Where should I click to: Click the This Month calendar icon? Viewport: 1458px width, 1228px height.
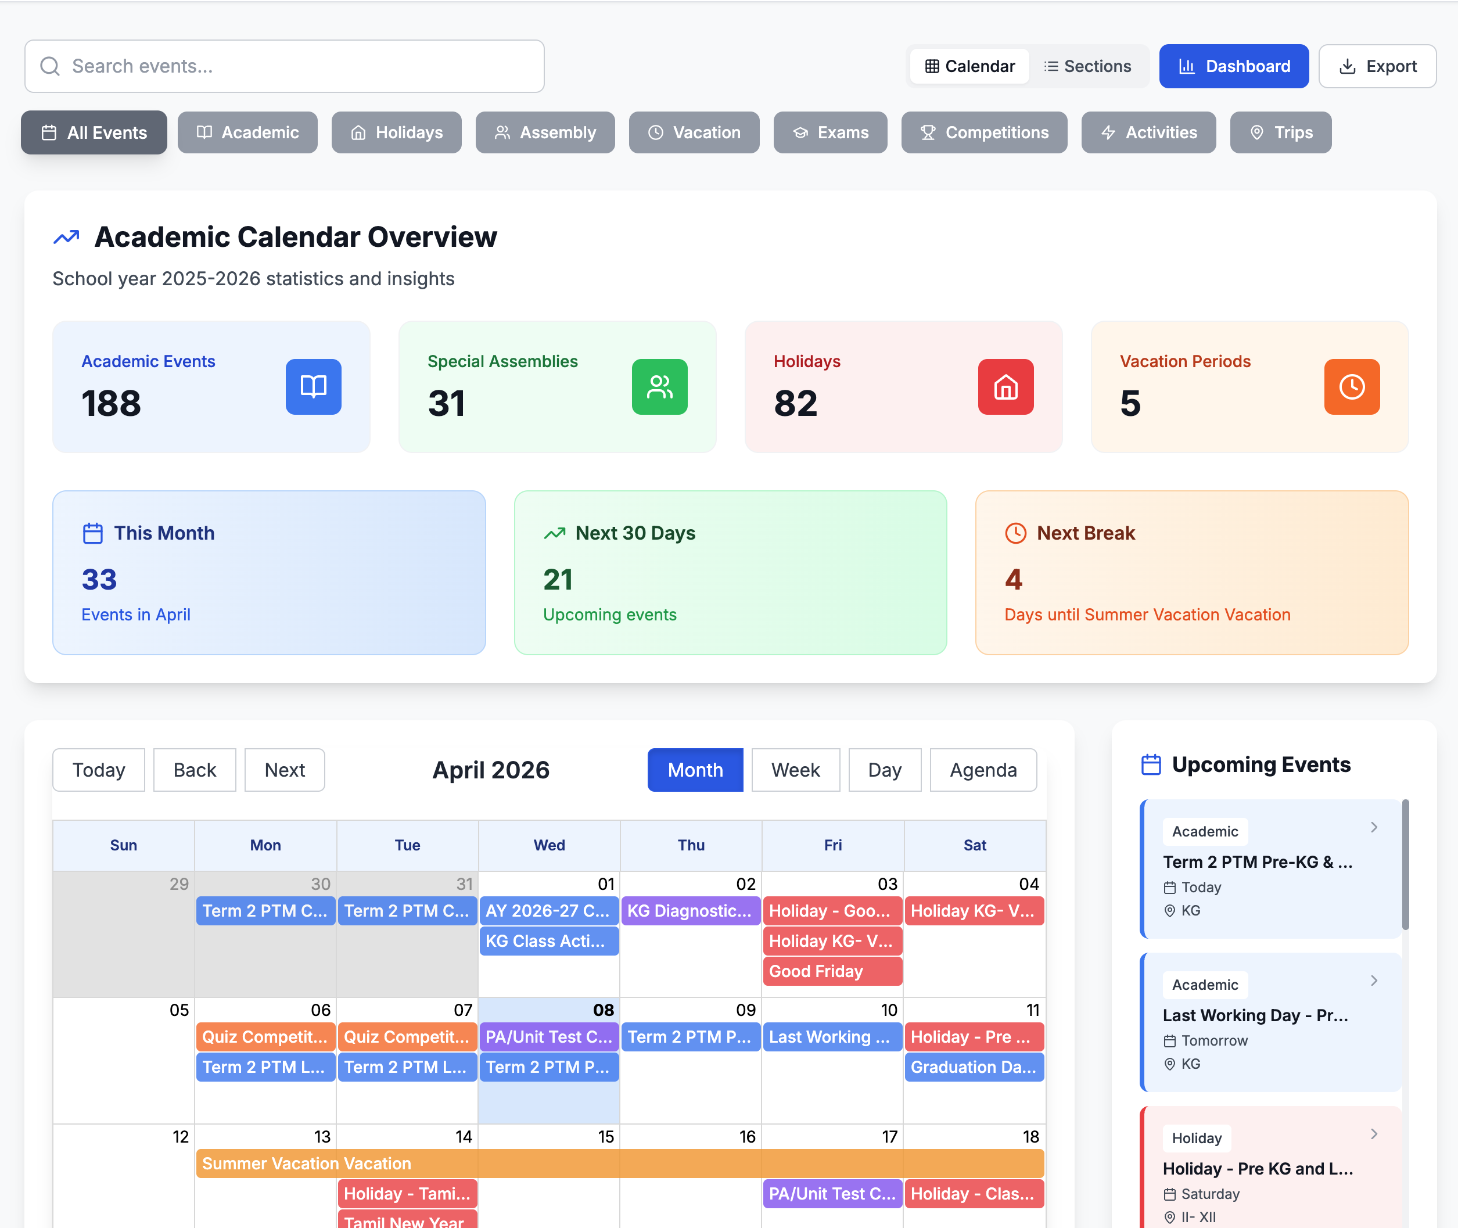click(x=92, y=533)
